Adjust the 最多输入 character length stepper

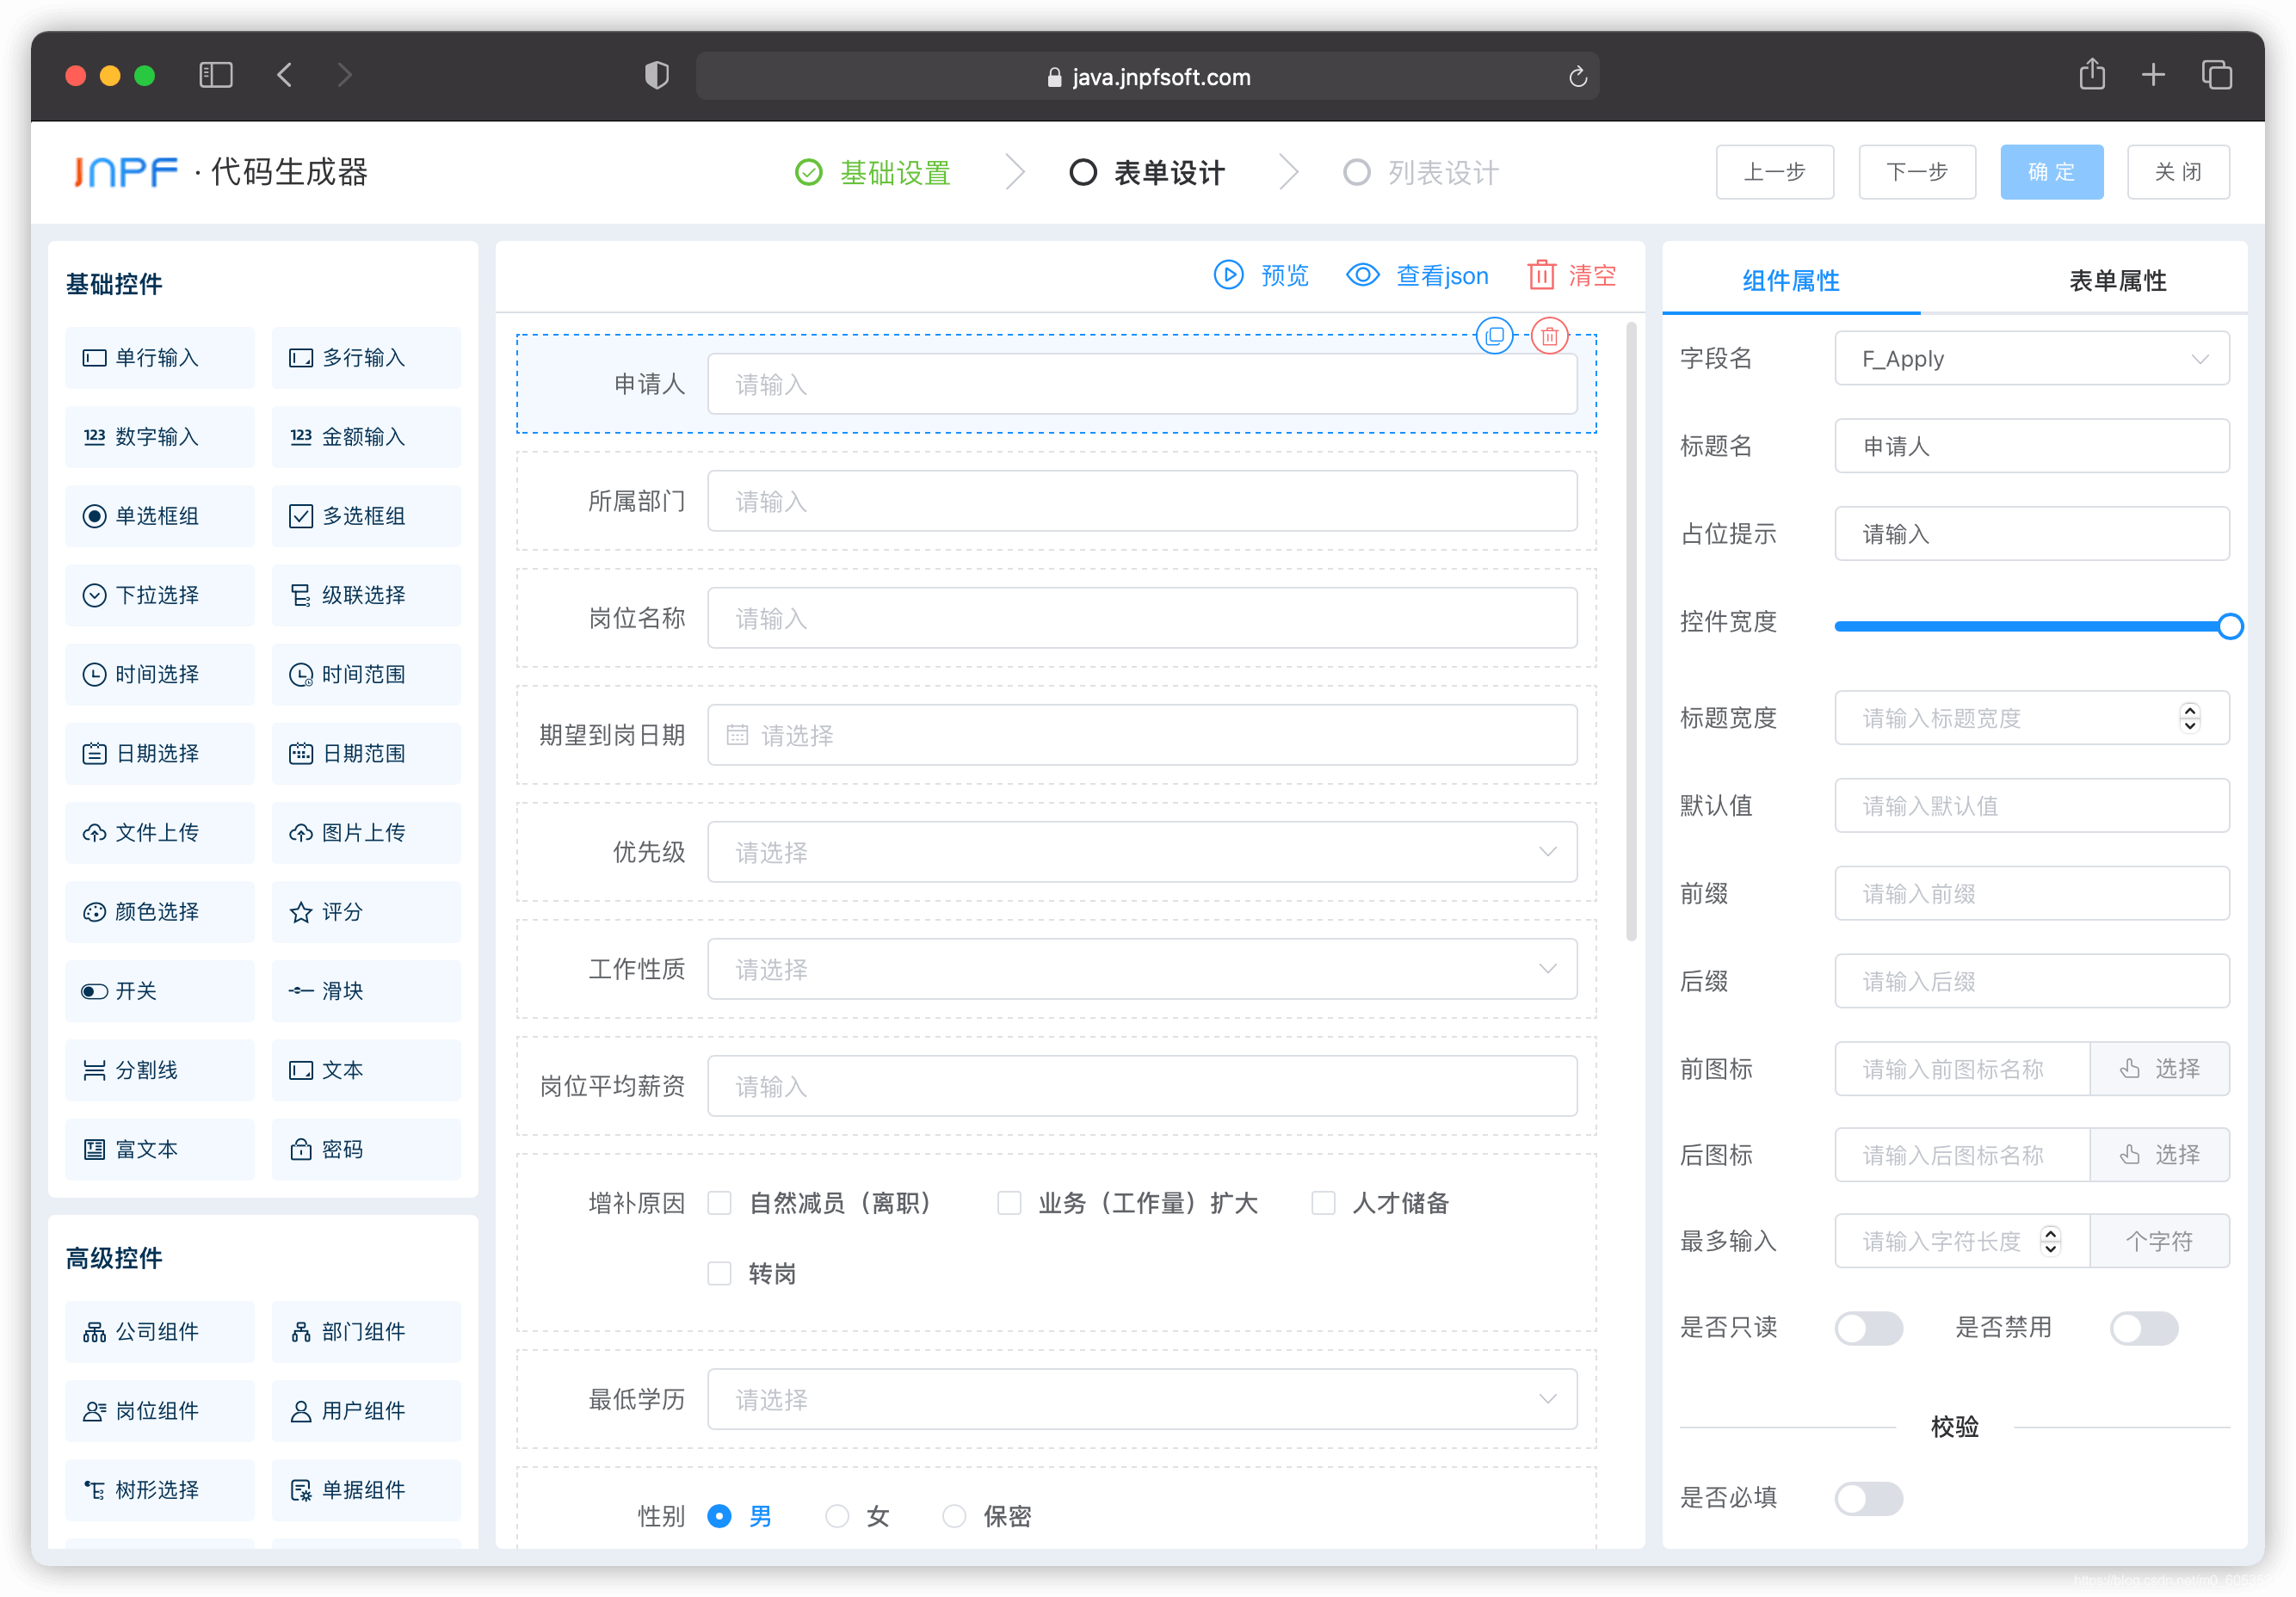tap(2050, 1241)
